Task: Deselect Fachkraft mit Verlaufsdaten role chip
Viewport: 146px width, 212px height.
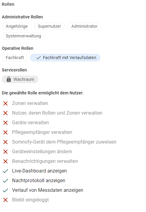Action: click(65, 58)
